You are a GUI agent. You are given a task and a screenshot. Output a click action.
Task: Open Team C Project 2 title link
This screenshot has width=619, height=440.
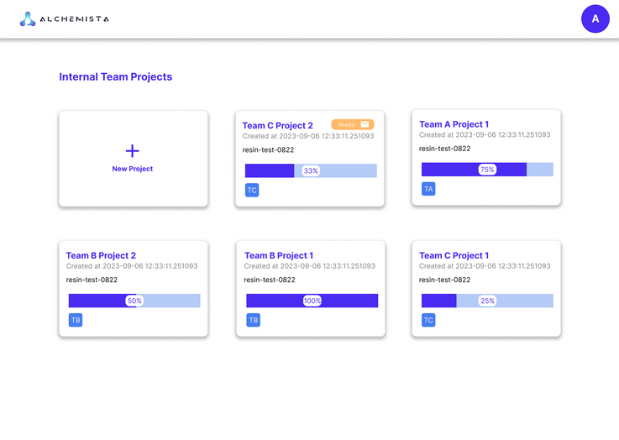pyautogui.click(x=277, y=126)
